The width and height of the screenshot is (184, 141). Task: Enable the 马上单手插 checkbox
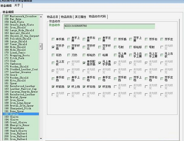[115, 55]
